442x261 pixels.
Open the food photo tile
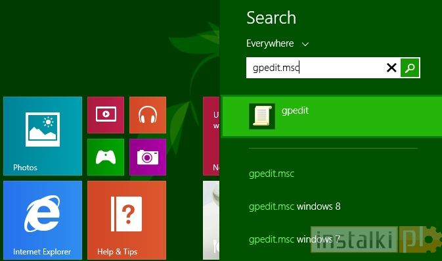211,220
